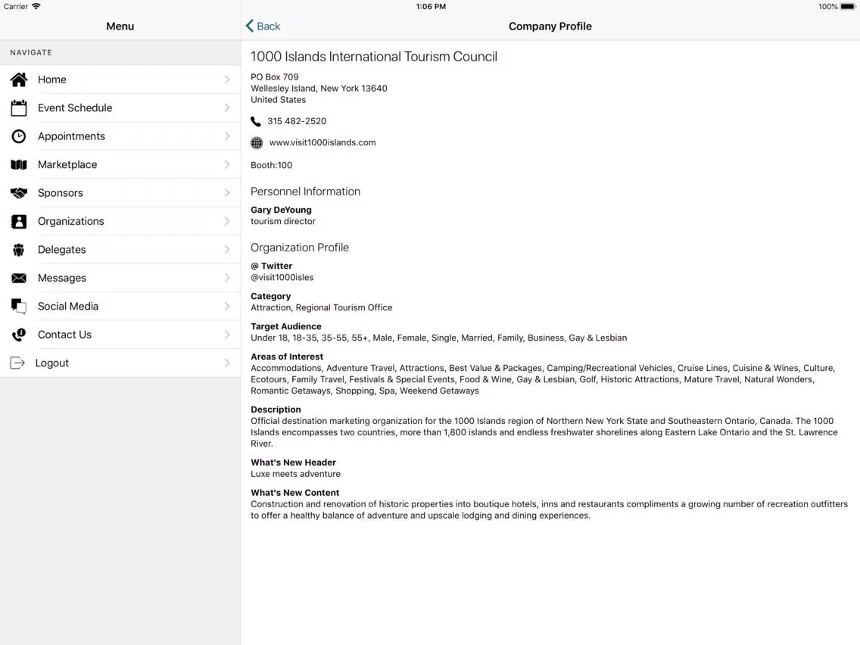This screenshot has height=645, width=860.
Task: Tap the Company Profile header title
Action: (x=550, y=26)
